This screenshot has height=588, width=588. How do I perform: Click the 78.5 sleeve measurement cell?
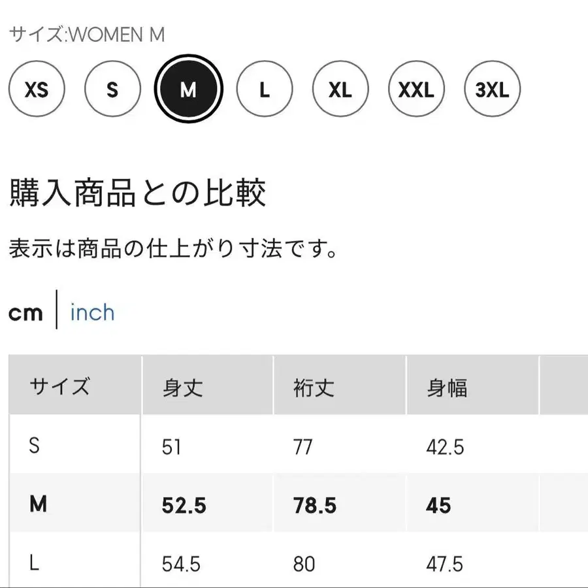[x=315, y=505]
